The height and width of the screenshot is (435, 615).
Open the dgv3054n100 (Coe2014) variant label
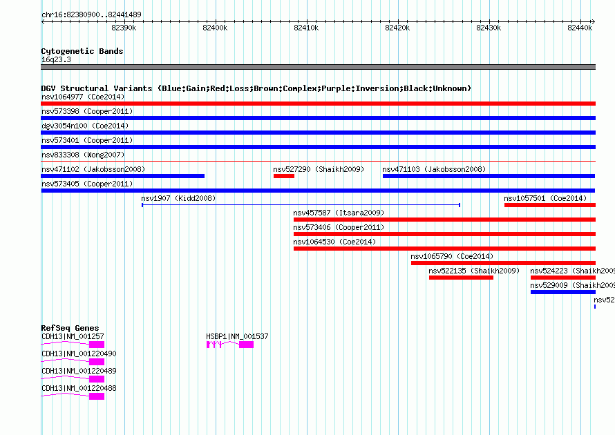point(85,126)
